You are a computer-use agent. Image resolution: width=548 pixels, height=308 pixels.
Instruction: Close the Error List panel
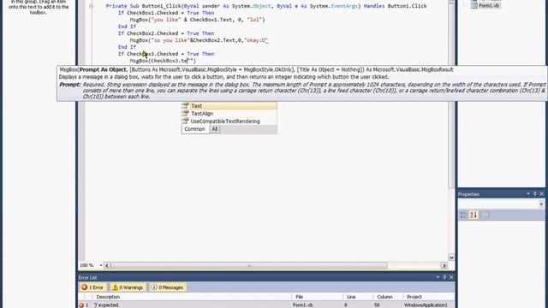[451, 277]
